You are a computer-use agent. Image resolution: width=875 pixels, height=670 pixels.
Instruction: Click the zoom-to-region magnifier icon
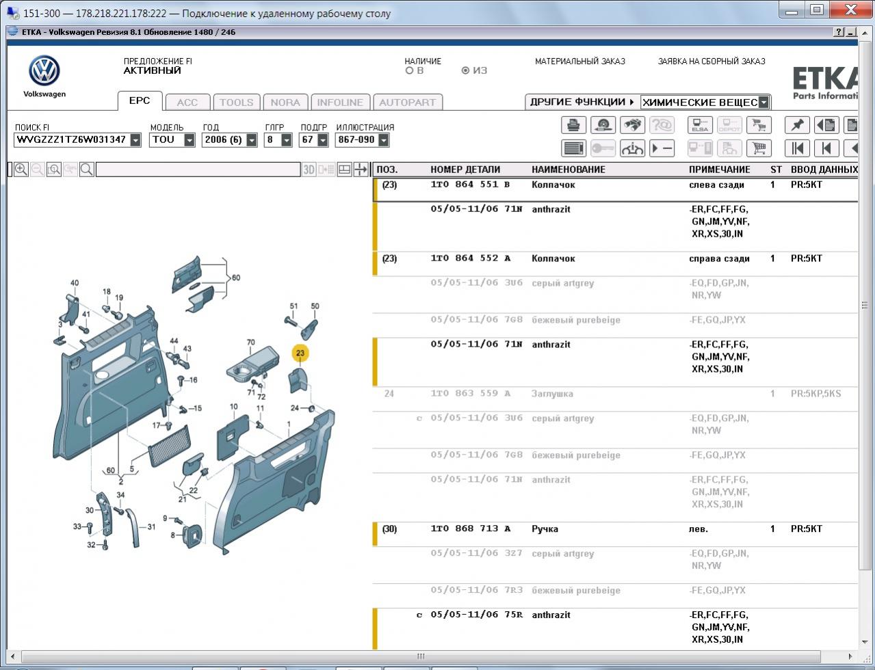point(54,170)
